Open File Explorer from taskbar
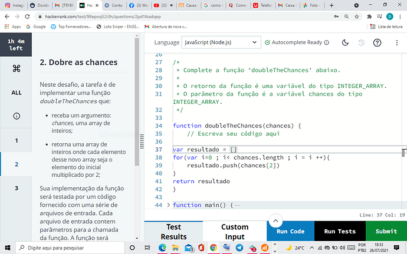The image size is (407, 254). pos(175,248)
